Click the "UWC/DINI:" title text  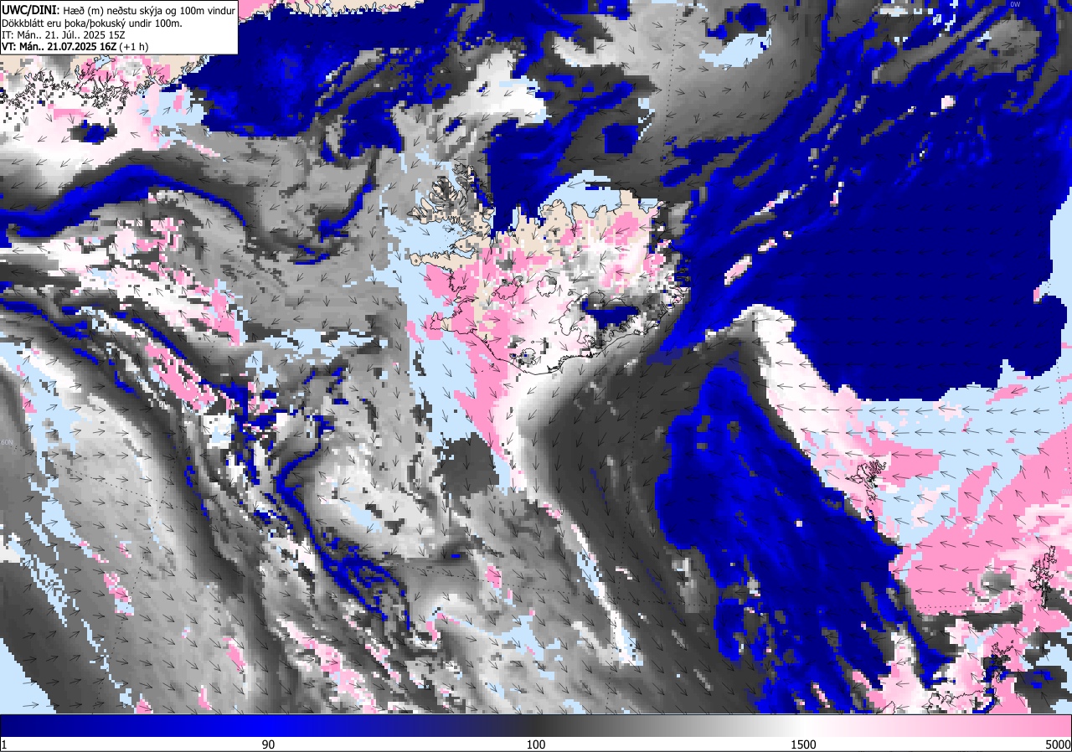point(31,9)
